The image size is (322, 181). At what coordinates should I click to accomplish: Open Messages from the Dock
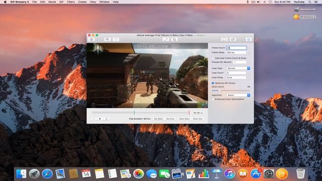tap(151, 174)
